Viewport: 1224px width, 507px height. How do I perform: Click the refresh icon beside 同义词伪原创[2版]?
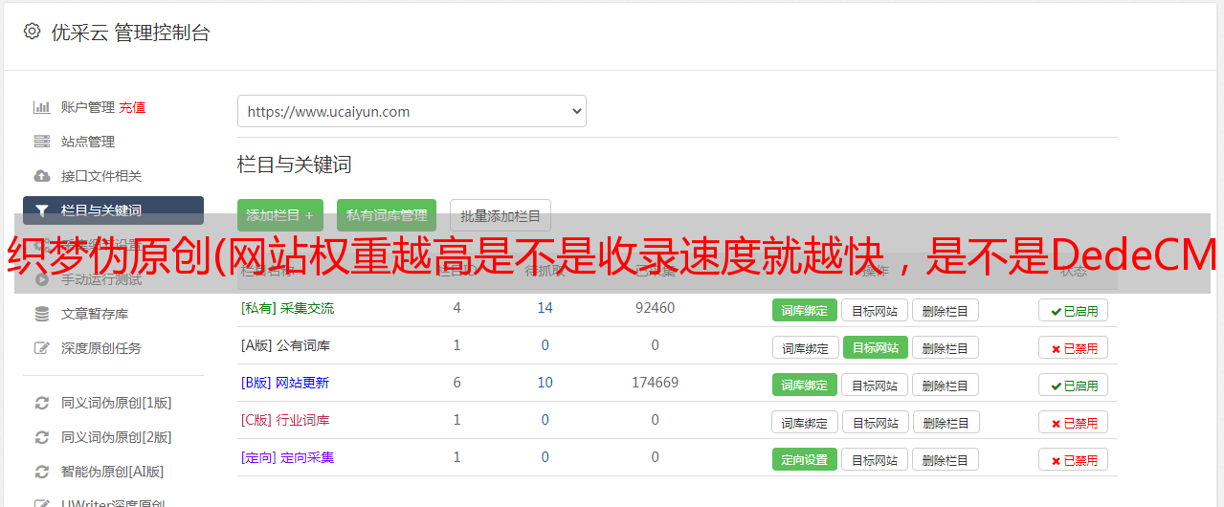[41, 437]
